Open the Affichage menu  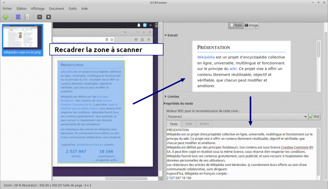click(x=38, y=9)
